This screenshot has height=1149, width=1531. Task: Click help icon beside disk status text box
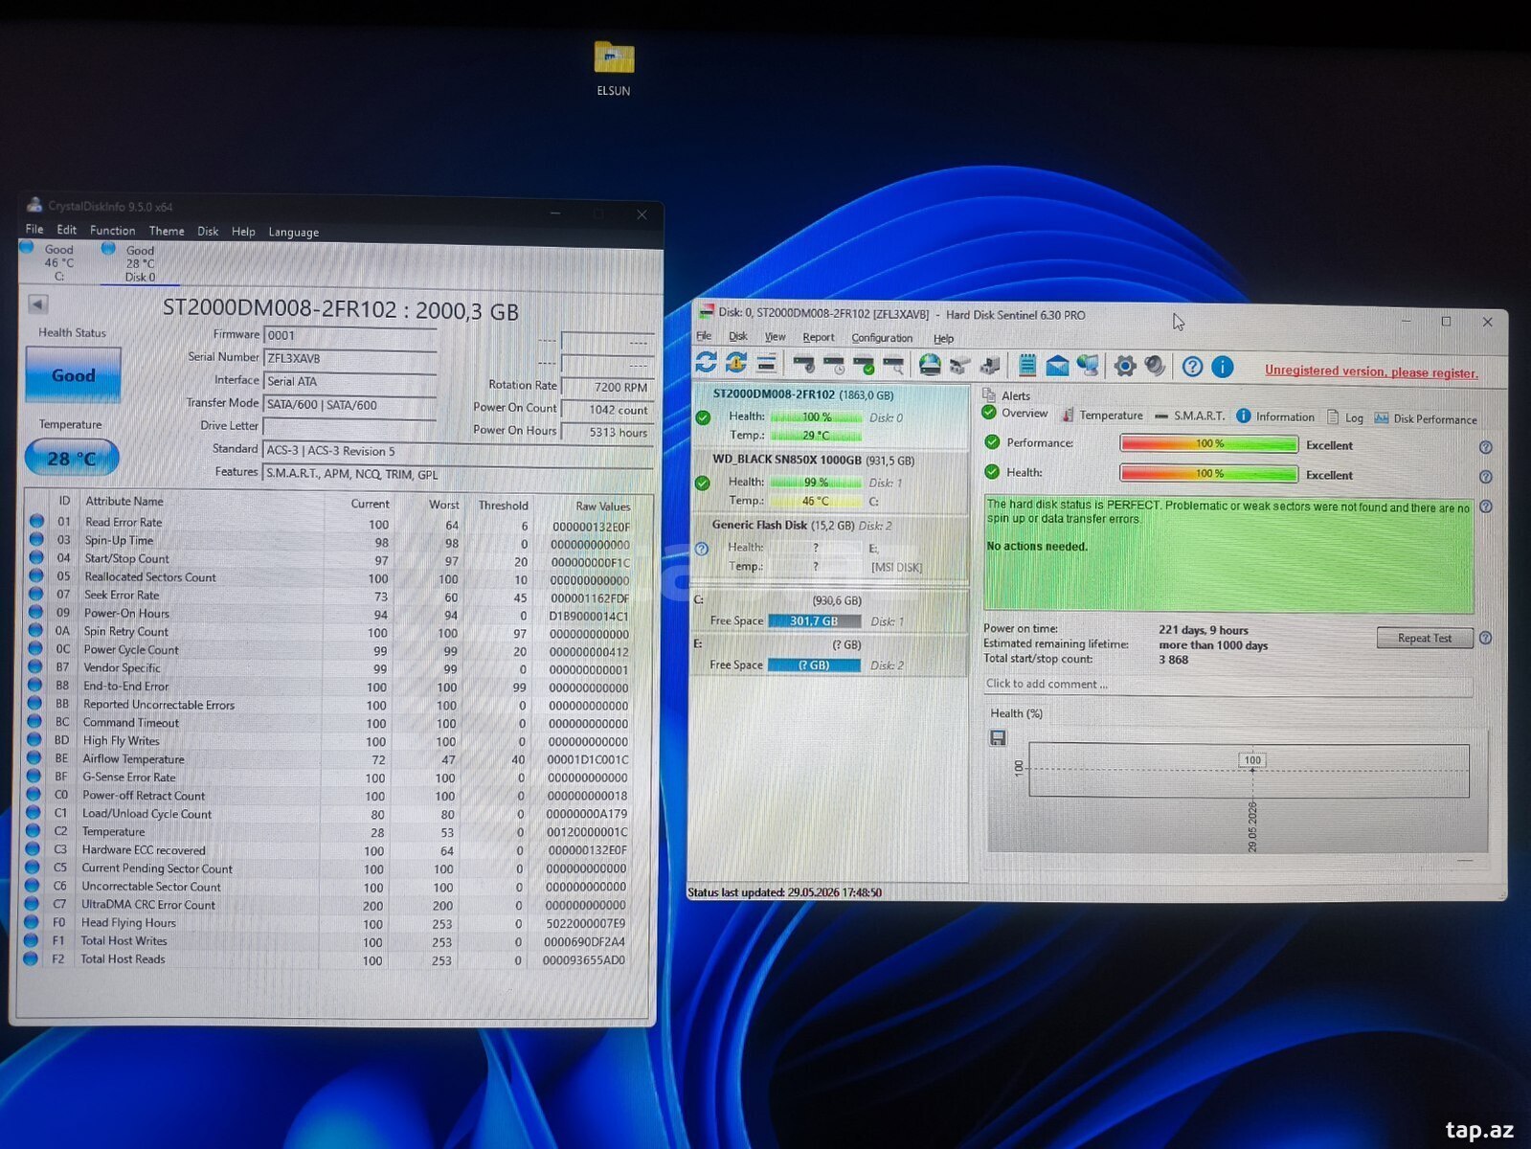click(1485, 507)
